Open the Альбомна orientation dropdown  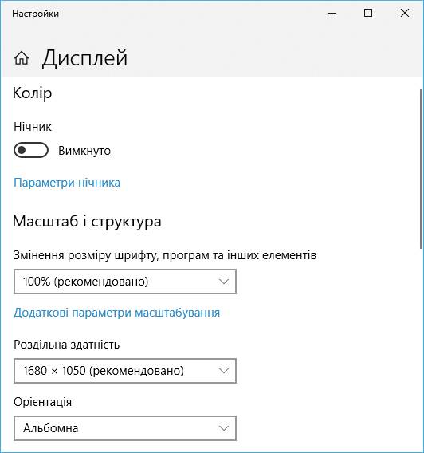tap(125, 427)
